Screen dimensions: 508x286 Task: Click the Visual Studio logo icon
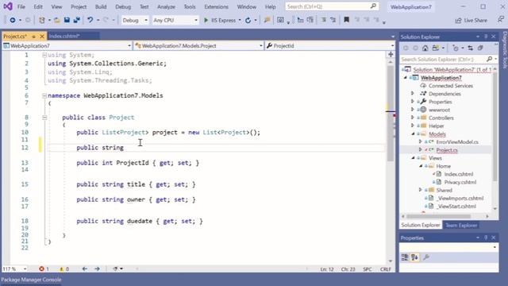8,6
